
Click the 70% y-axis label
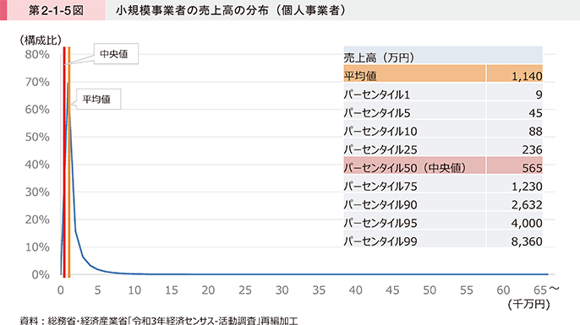(37, 82)
